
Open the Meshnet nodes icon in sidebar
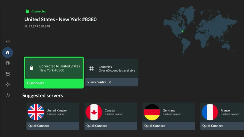pyautogui.click(x=8, y=85)
